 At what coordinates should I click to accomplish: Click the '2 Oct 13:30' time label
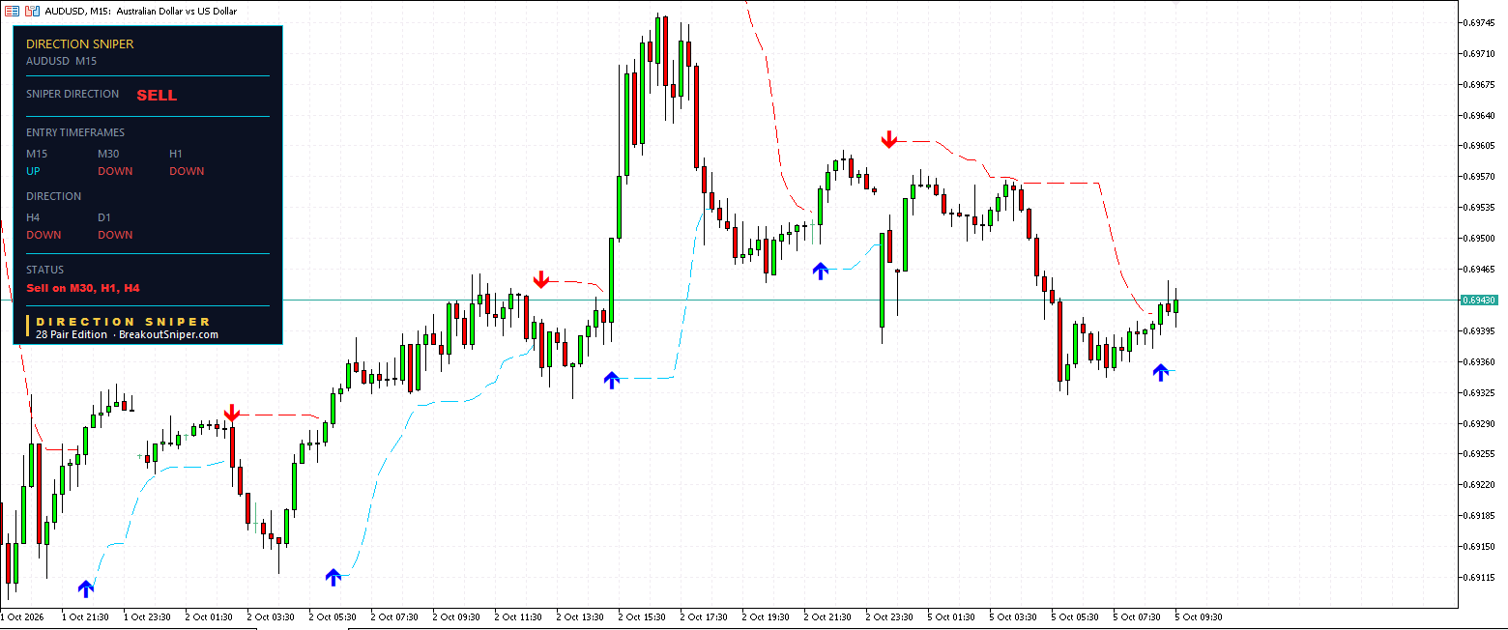580,616
